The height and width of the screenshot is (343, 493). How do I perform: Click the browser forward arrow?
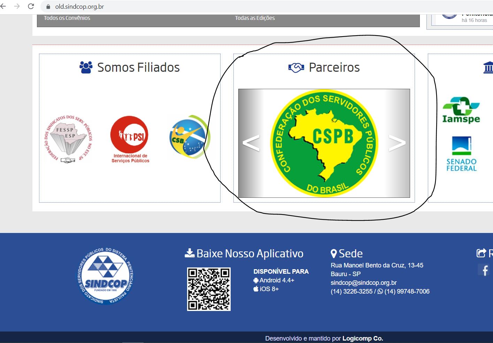pyautogui.click(x=17, y=6)
